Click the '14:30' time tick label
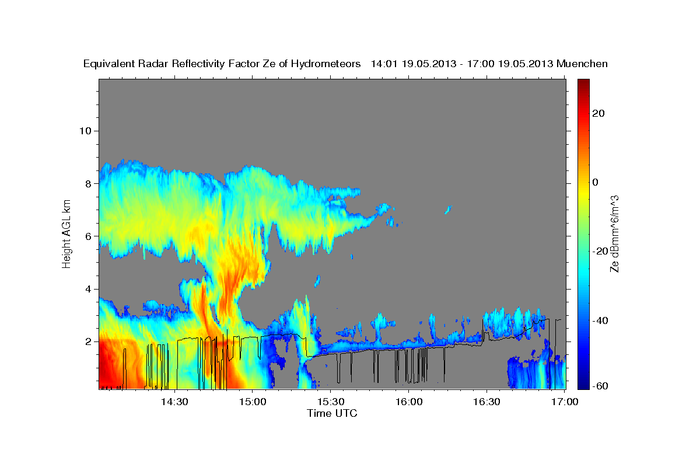 (x=174, y=402)
